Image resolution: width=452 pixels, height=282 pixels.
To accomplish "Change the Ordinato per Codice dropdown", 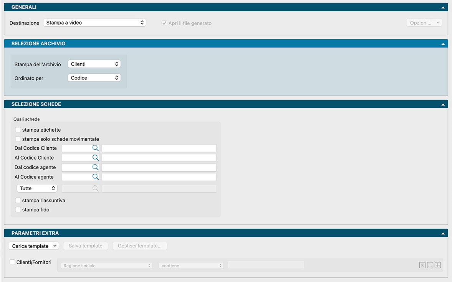I will [x=94, y=78].
